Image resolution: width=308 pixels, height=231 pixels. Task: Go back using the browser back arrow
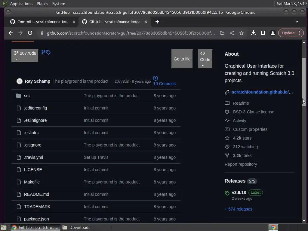pyautogui.click(x=11, y=33)
